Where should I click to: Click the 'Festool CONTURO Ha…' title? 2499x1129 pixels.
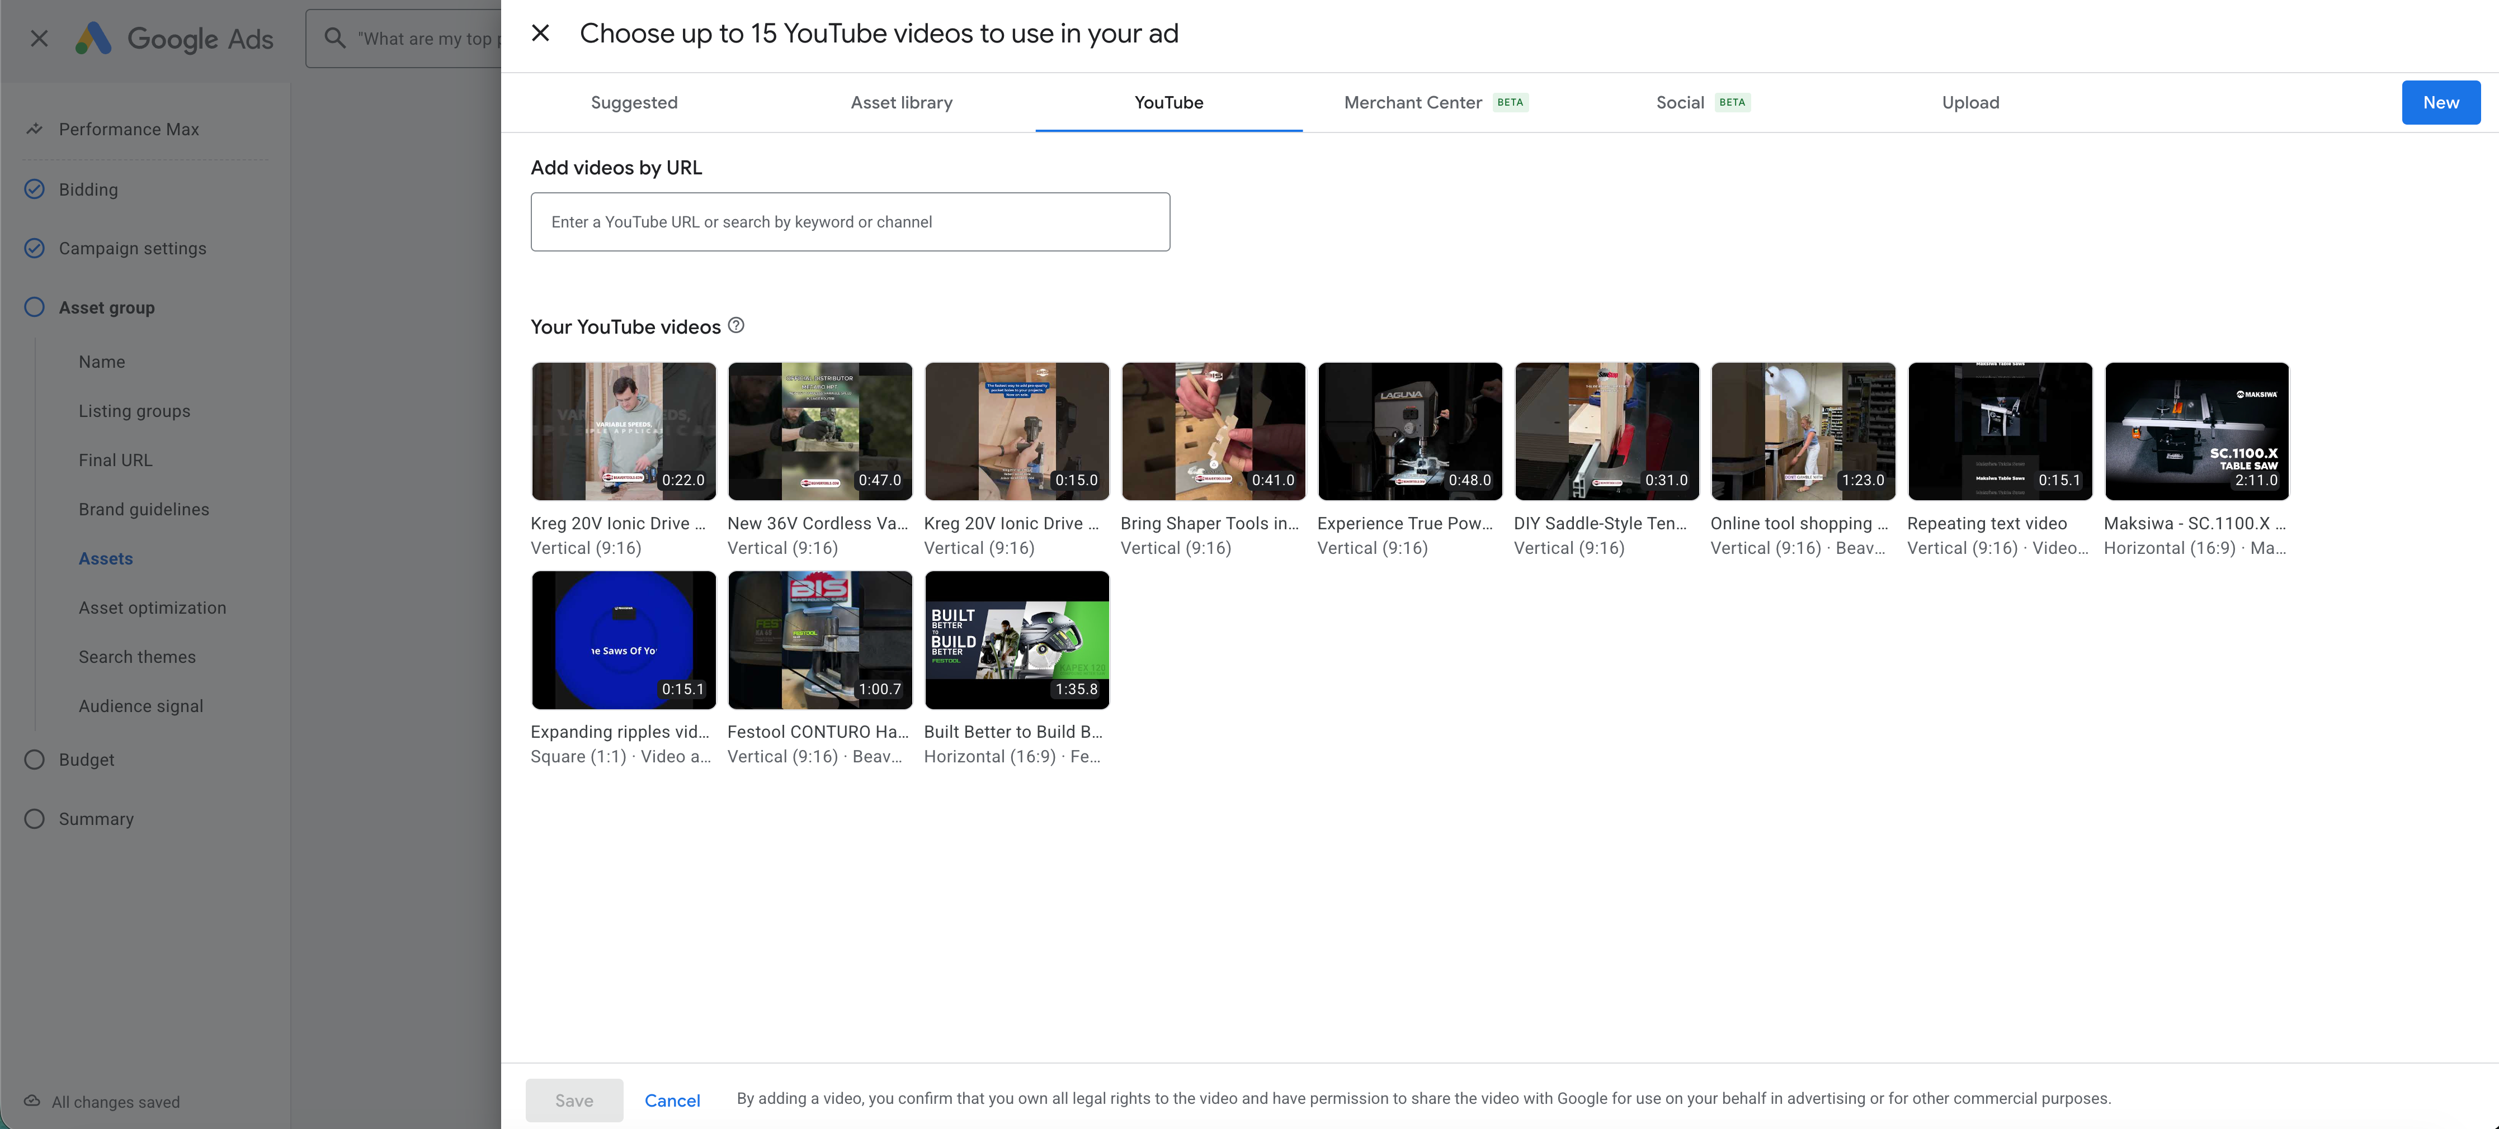click(x=818, y=732)
